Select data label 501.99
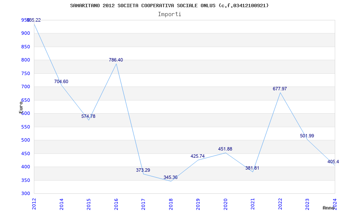The width and height of the screenshot is (339, 212). [x=307, y=136]
